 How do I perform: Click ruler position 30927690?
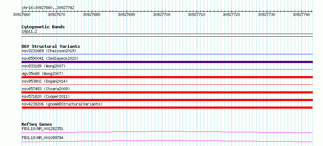tap(127, 14)
